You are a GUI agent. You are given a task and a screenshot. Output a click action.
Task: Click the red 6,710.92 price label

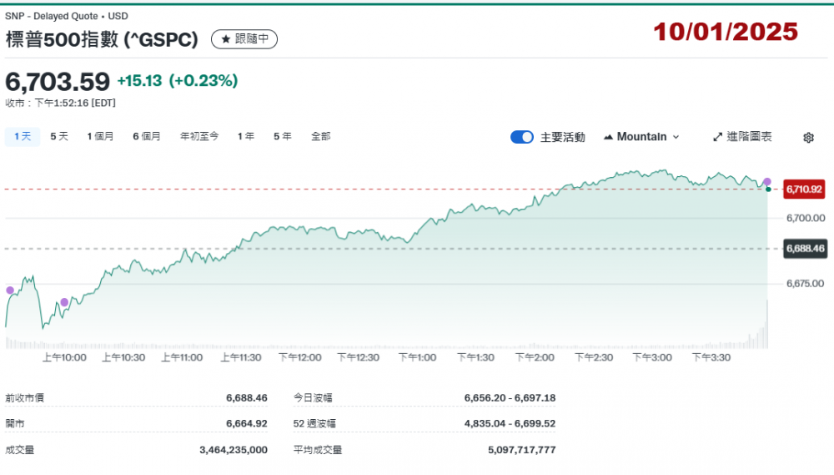[804, 189]
